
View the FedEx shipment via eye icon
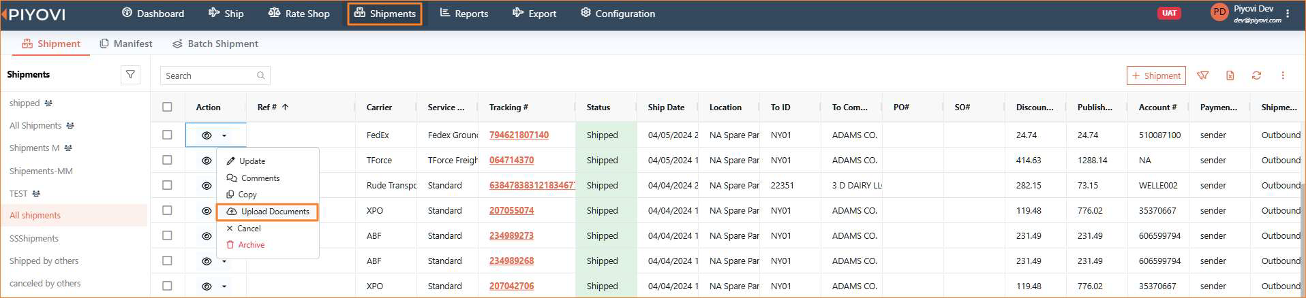pyautogui.click(x=207, y=135)
